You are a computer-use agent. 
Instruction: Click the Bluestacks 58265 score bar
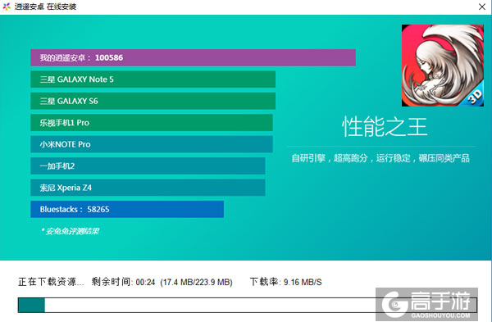tap(127, 209)
